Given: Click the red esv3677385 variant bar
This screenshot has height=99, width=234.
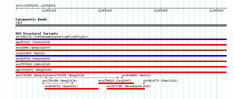Looking at the screenshot, I should click(126, 89).
